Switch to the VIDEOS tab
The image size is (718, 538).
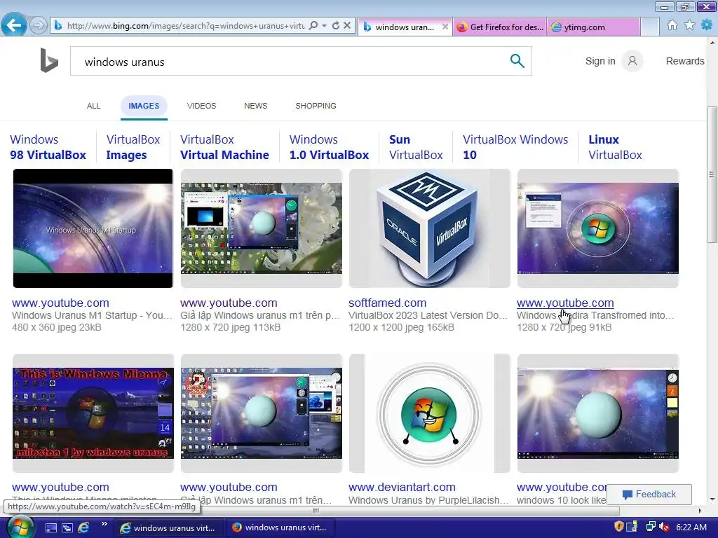pos(201,106)
